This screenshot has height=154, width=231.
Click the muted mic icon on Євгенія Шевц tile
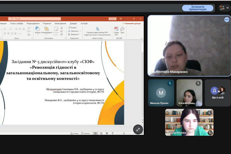(x=198, y=83)
